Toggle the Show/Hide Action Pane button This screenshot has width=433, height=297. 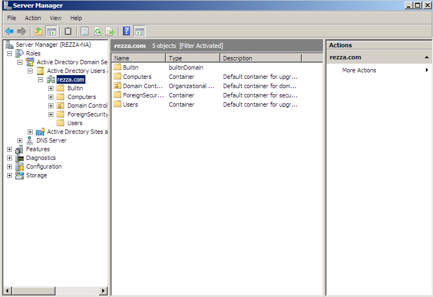[x=140, y=31]
